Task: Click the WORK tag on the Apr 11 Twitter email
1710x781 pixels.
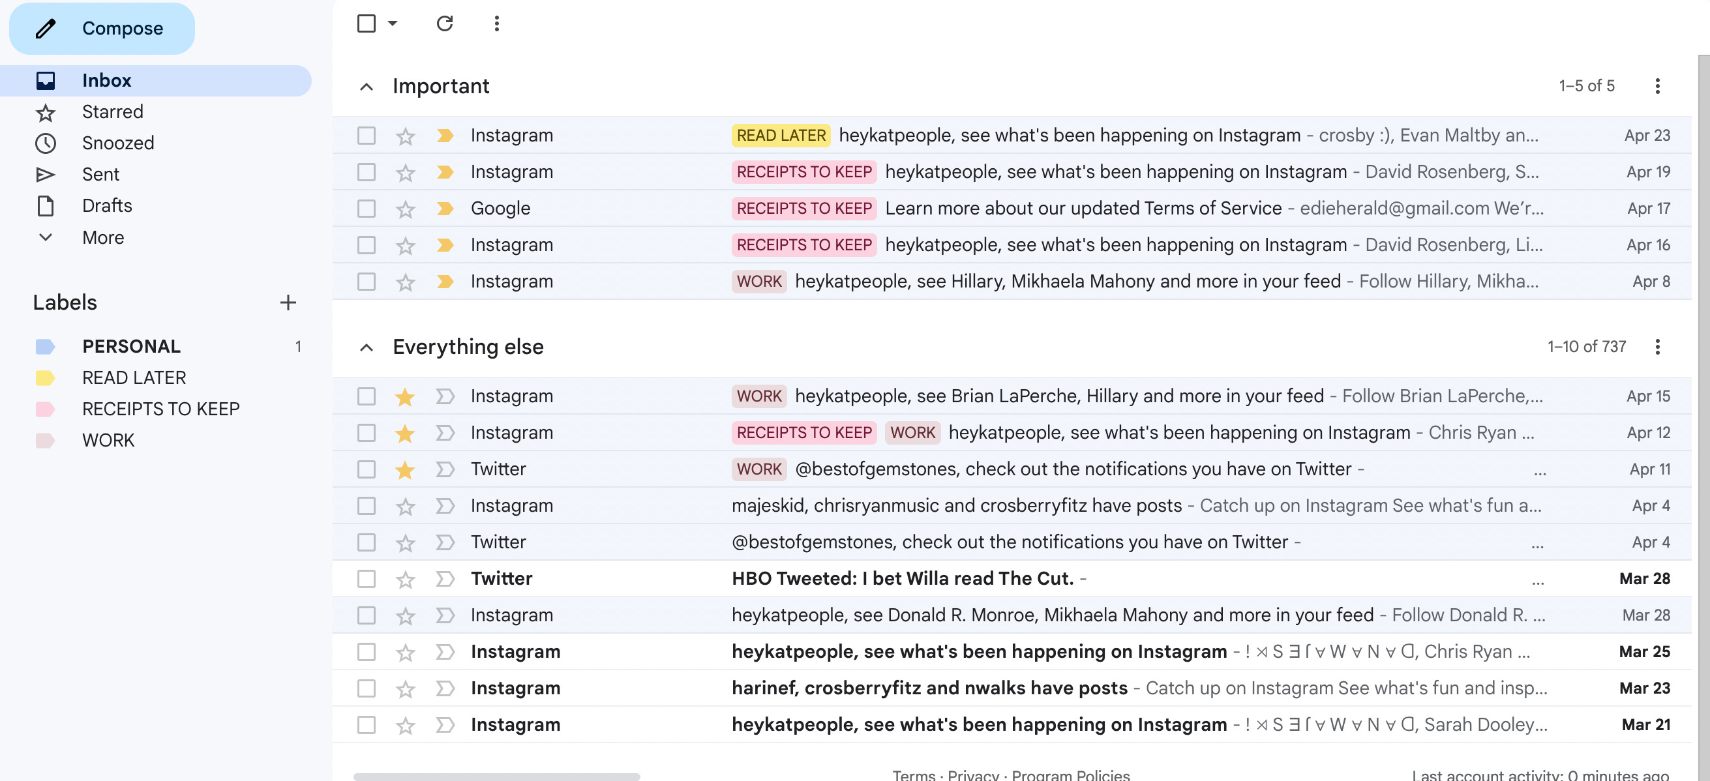Action: (758, 469)
